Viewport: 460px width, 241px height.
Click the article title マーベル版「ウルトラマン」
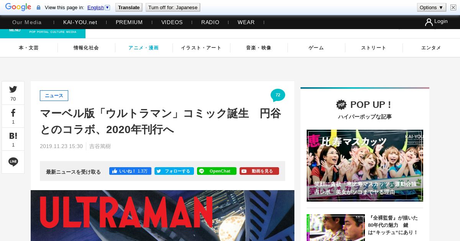click(x=161, y=122)
